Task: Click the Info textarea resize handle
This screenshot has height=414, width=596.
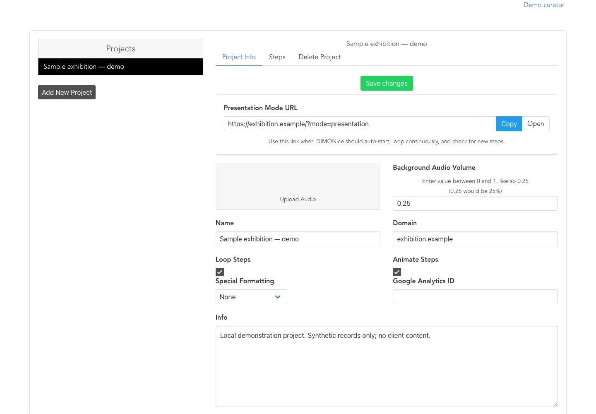Action: (555, 404)
